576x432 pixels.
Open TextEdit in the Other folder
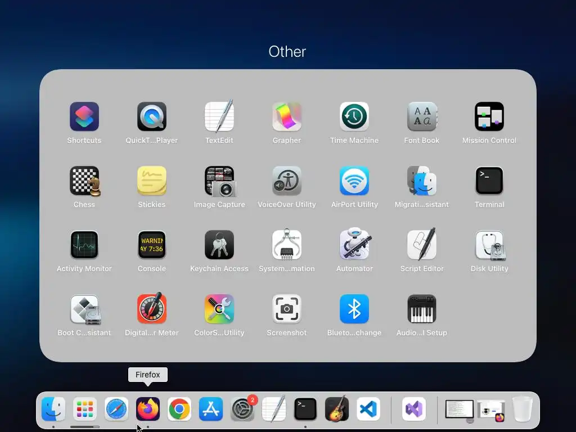click(219, 117)
